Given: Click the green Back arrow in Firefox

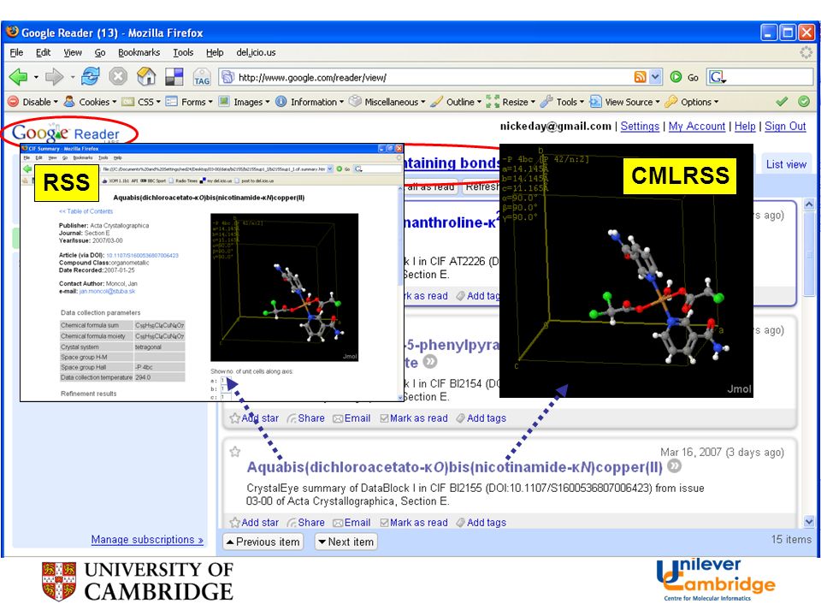Looking at the screenshot, I should (x=18, y=77).
